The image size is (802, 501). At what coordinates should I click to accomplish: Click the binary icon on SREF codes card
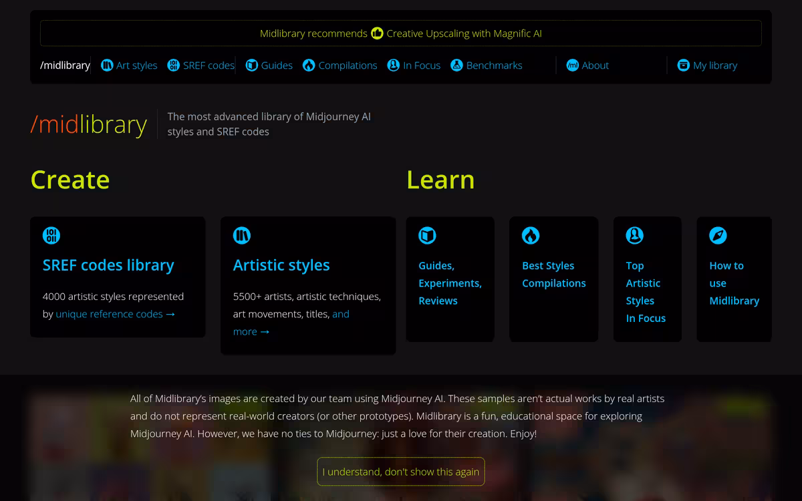tap(51, 235)
